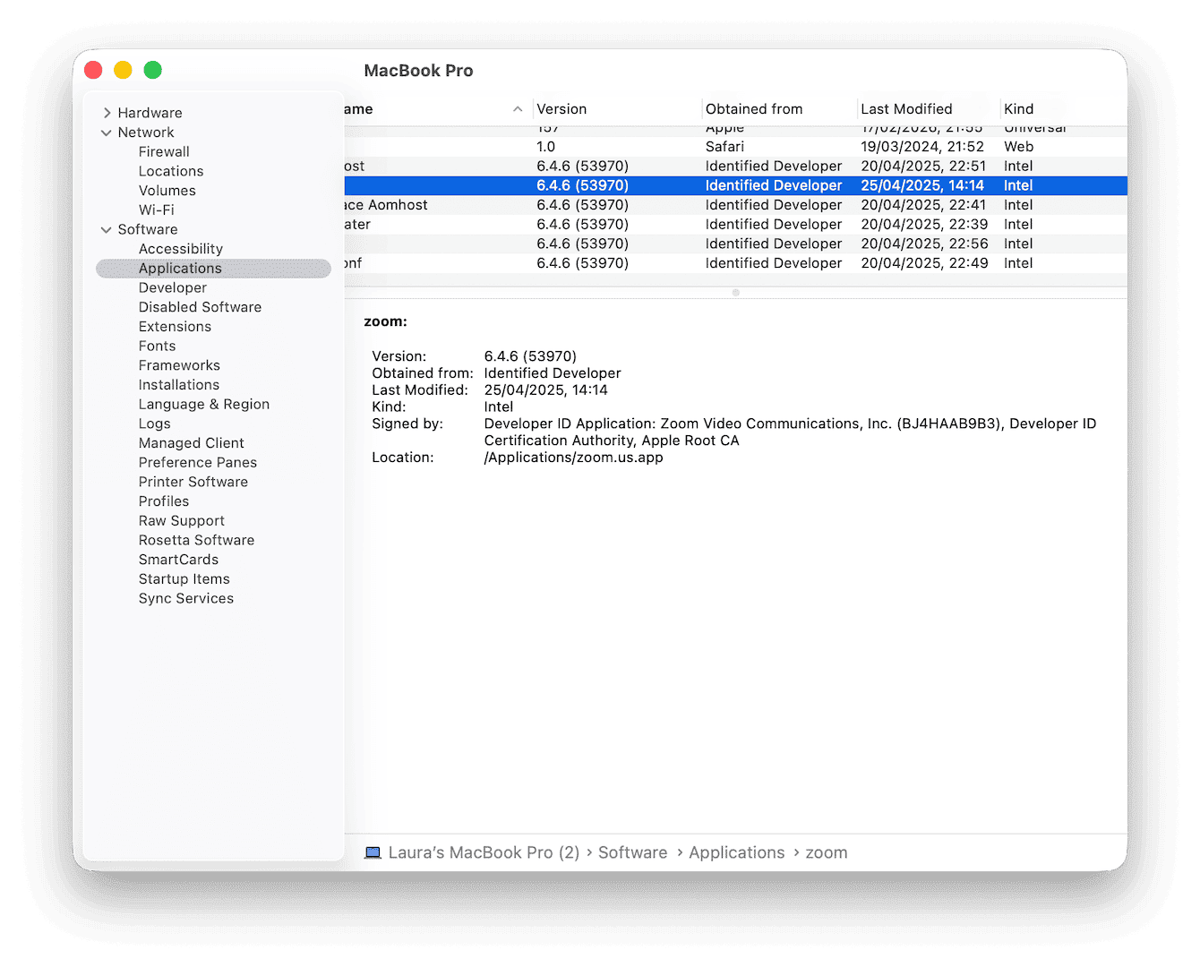Select Frameworks in sidebar
Viewport: 1200px width, 967px height.
179,365
